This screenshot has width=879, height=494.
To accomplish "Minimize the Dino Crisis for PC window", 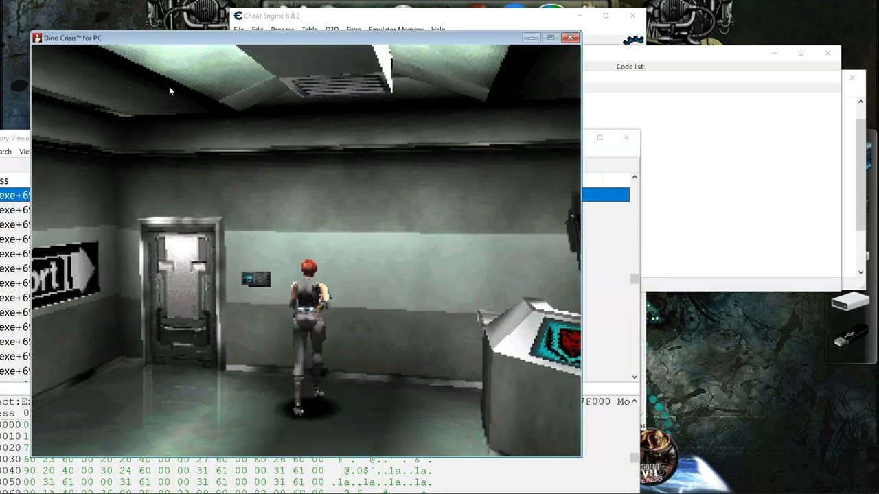I will click(x=530, y=38).
